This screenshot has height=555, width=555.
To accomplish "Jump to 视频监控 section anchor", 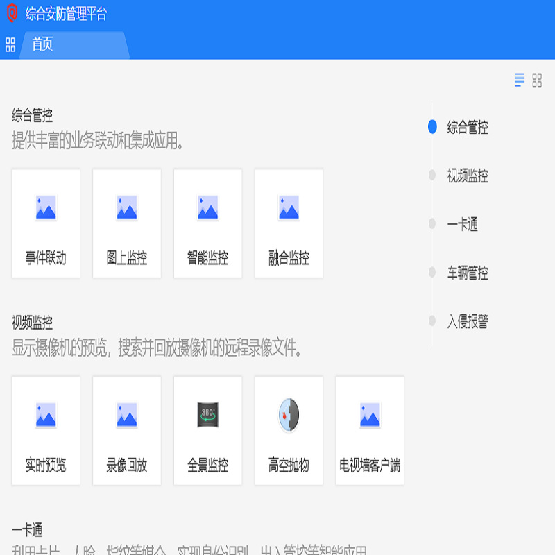I will [x=467, y=176].
